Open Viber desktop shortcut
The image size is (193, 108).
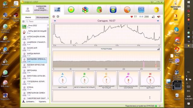177,62
